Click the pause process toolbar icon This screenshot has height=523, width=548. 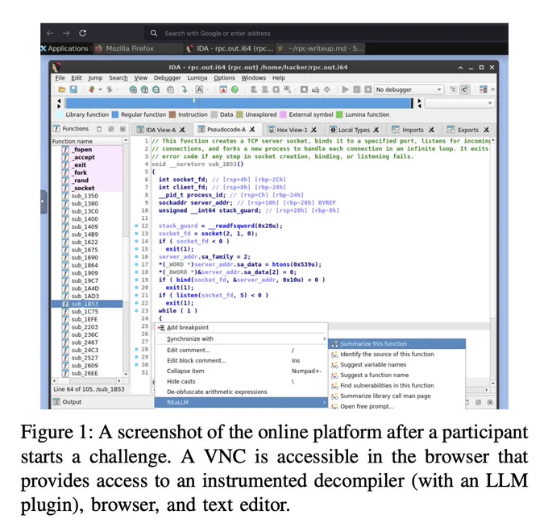356,89
